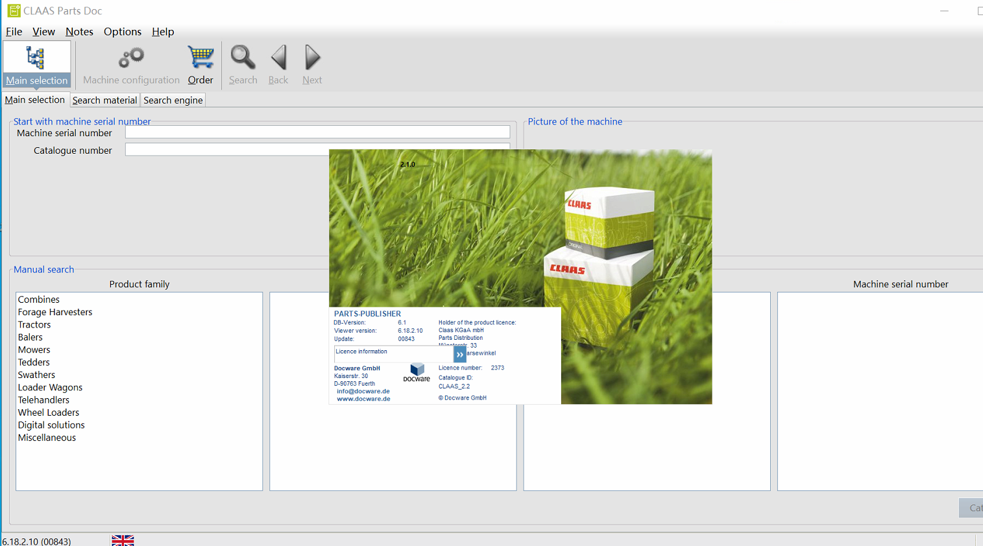Screen dimensions: 983x546
Task: Open the info@docware.de email link
Action: pyautogui.click(x=363, y=391)
